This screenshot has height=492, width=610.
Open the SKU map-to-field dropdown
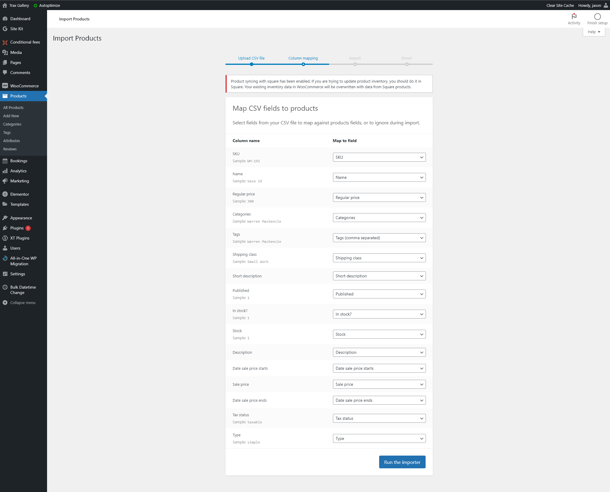(379, 157)
